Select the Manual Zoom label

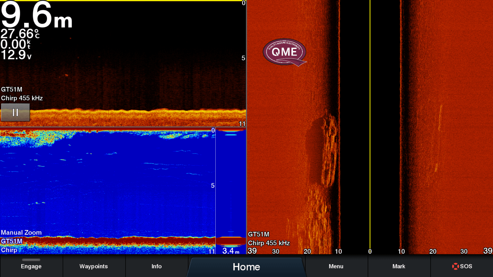coord(21,232)
